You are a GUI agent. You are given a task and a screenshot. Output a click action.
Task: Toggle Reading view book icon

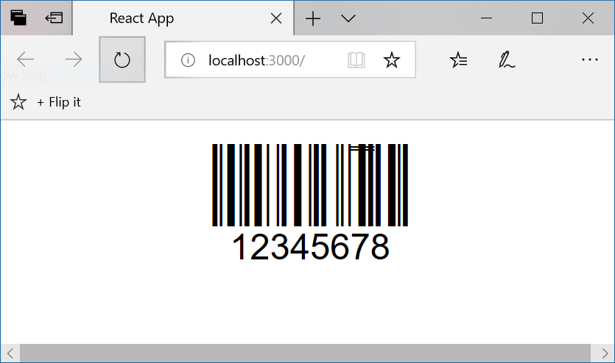(x=356, y=60)
